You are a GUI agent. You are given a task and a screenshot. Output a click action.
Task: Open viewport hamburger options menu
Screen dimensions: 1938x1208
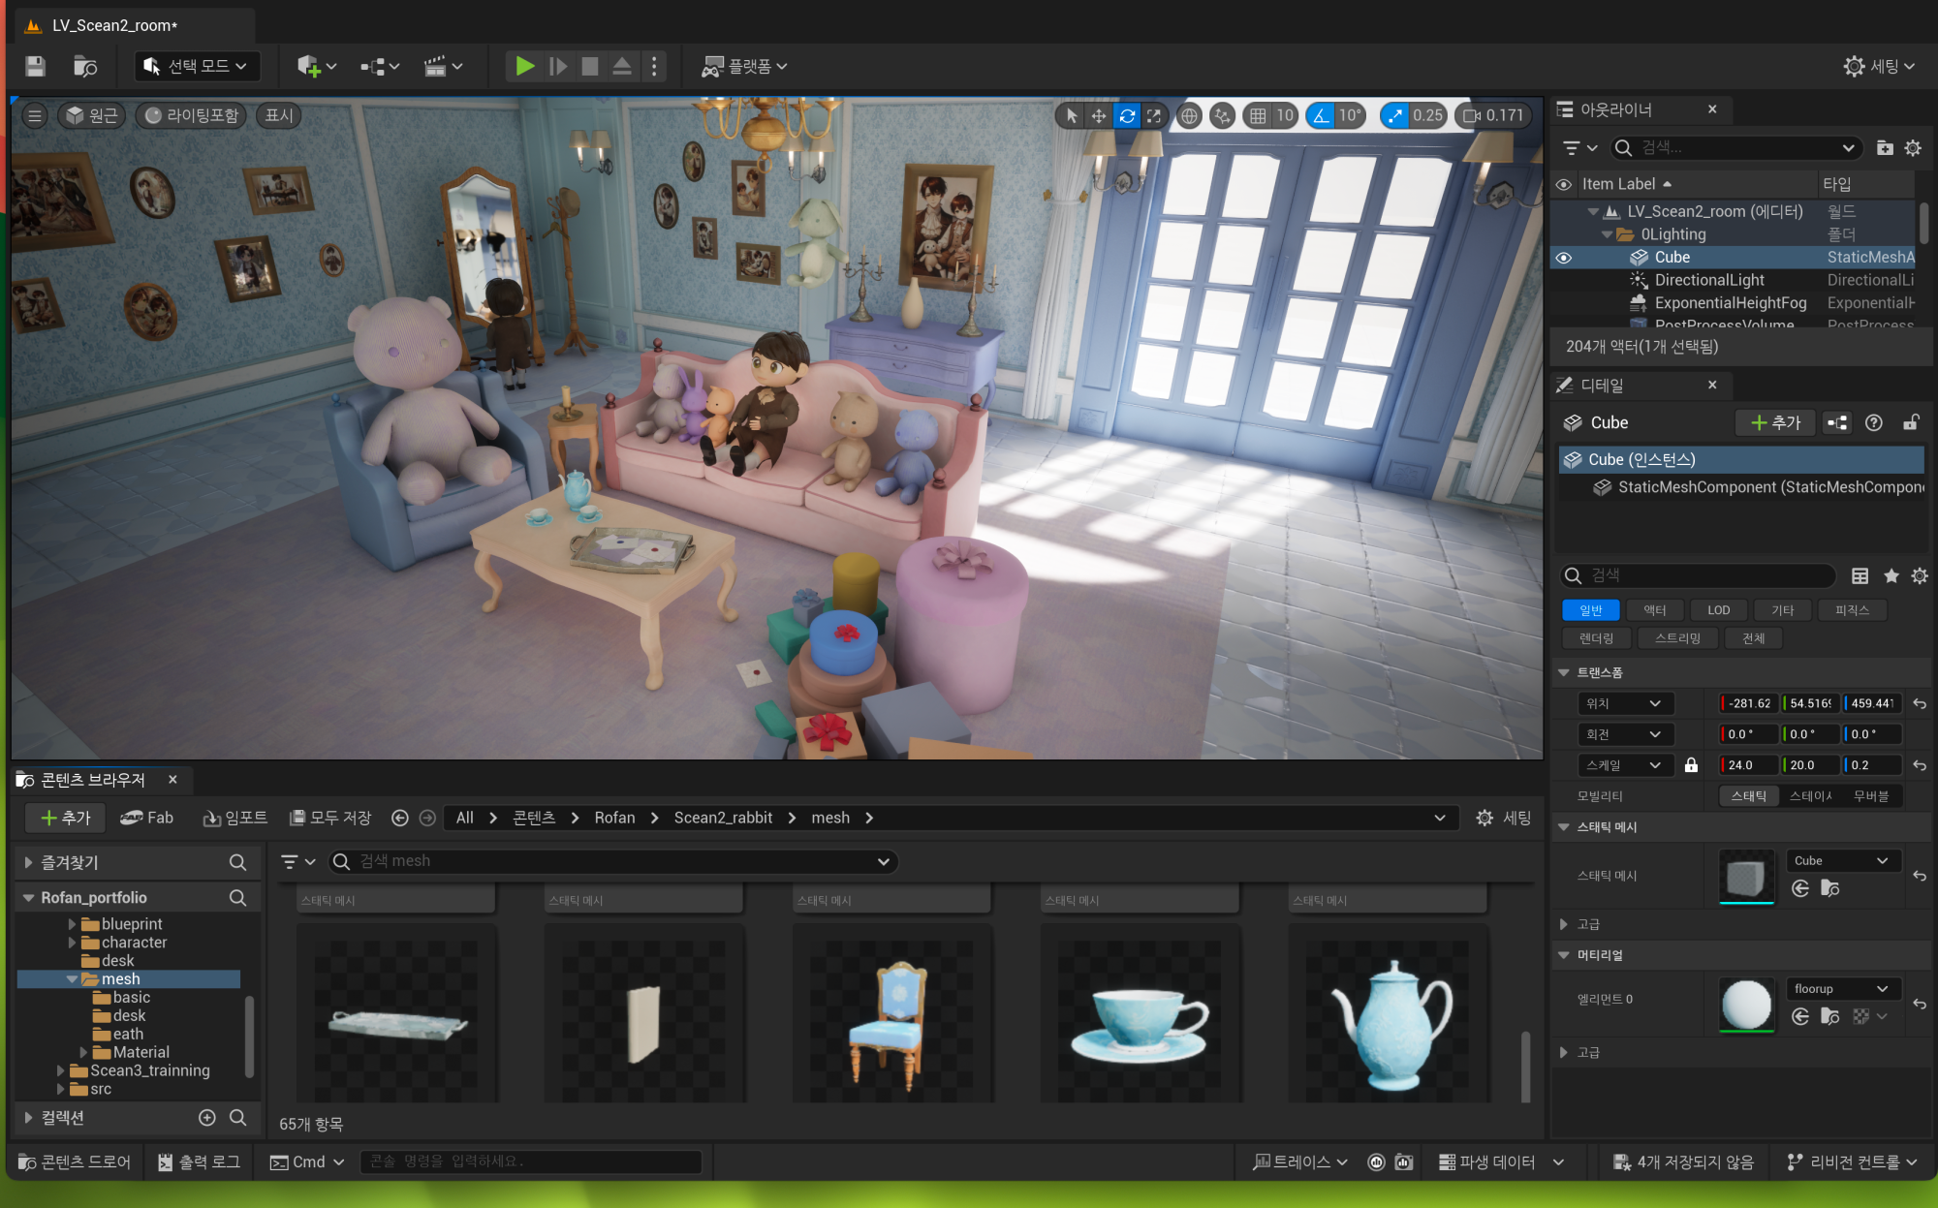(x=35, y=115)
